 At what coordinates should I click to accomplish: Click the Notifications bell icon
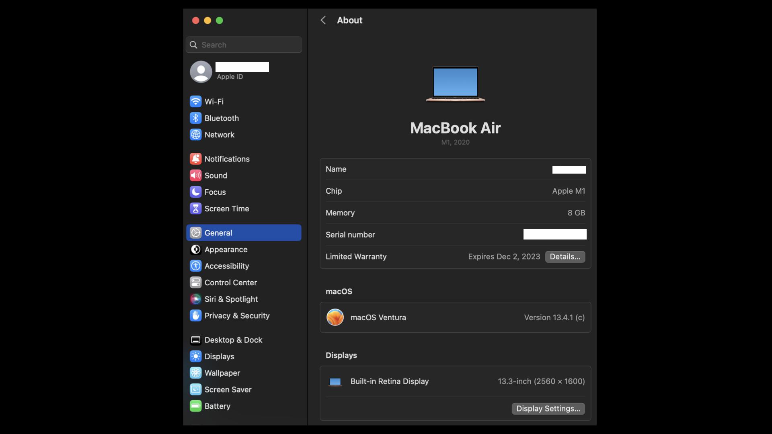195,159
